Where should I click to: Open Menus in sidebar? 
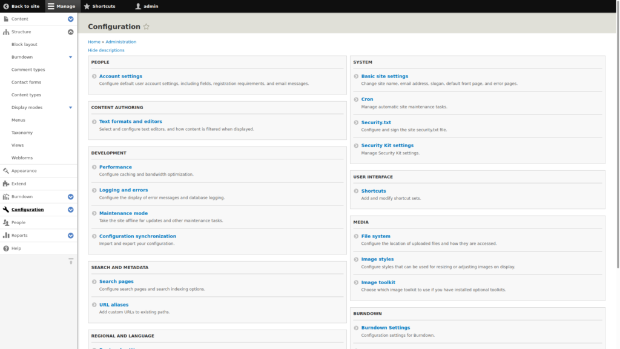point(18,120)
